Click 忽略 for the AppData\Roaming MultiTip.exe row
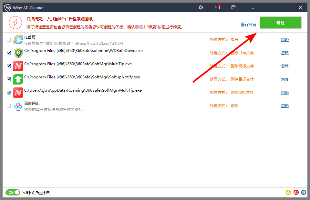Viewport: 310px width, 200px height. [285, 93]
